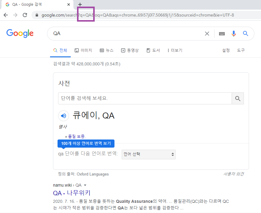
Task: Switch to the 이미지 tab
Action: pyautogui.click(x=83, y=50)
